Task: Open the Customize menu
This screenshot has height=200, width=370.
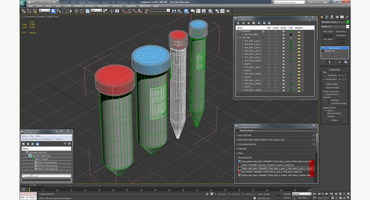Action: (x=131, y=6)
